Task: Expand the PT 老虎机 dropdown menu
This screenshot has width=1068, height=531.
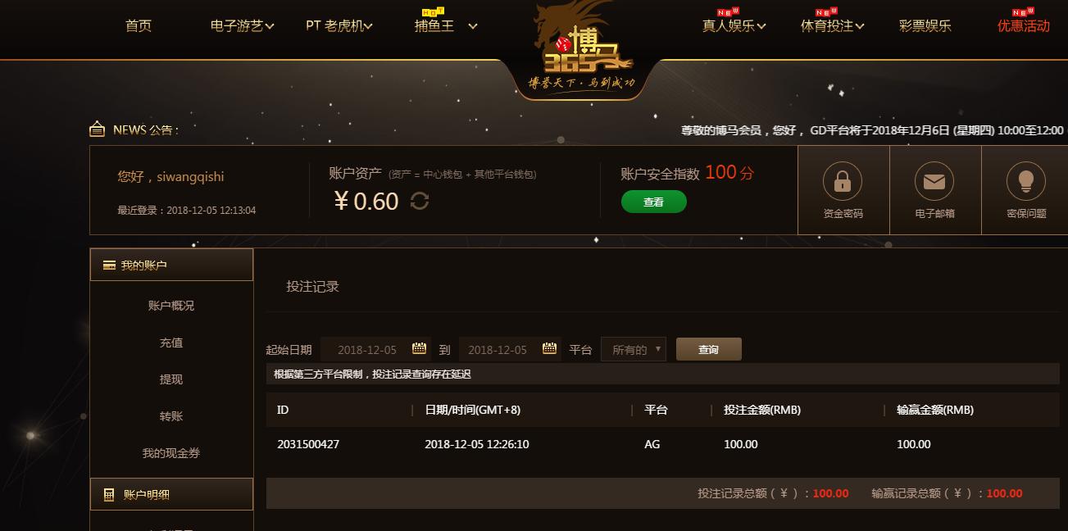Action: (x=339, y=25)
